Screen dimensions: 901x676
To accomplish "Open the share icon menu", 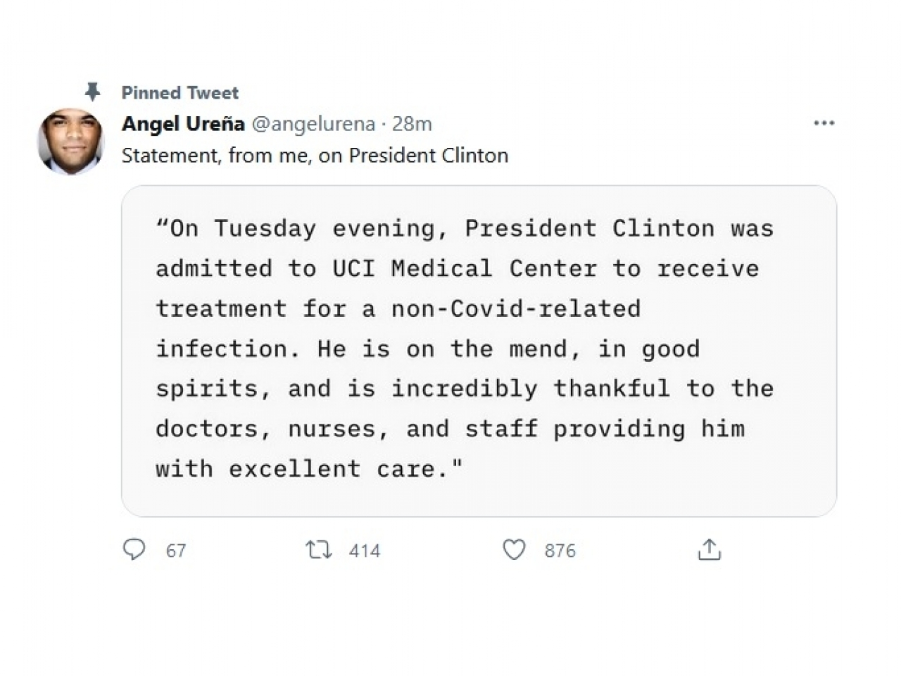I will [709, 549].
